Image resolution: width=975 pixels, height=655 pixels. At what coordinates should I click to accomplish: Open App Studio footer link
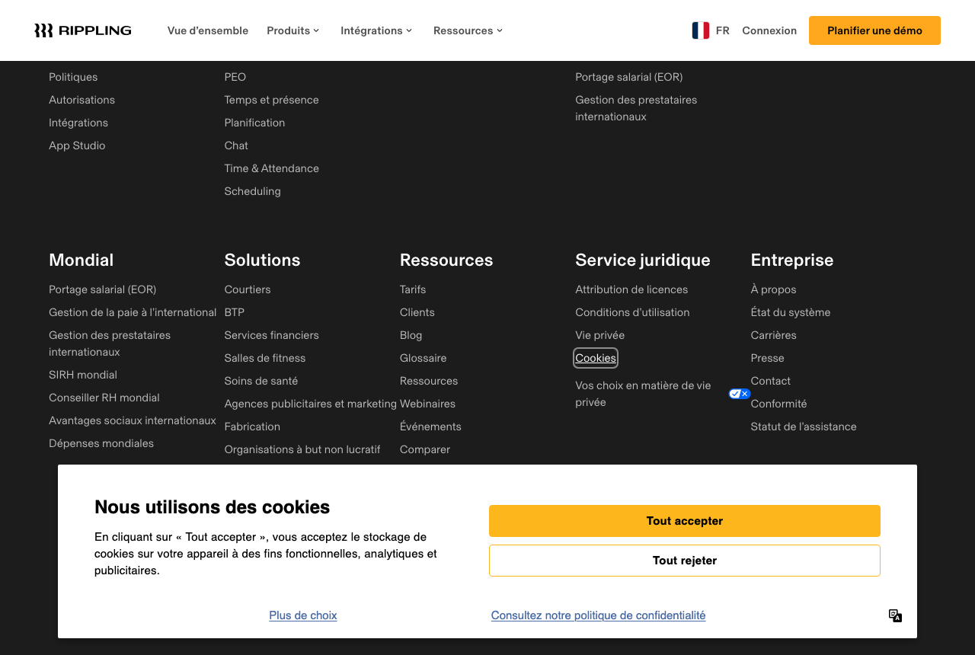click(x=77, y=145)
